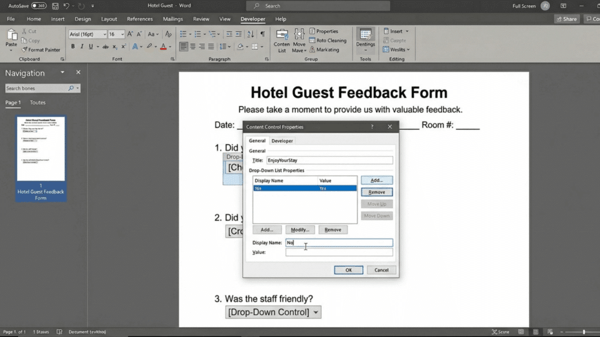600x337 pixels.
Task: Open the Mailings ribbon tab
Action: click(x=173, y=19)
